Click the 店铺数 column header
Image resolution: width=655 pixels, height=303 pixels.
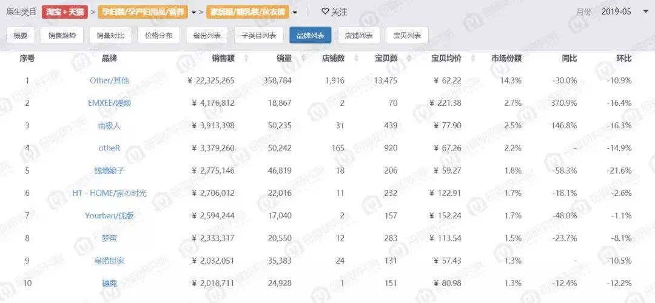334,58
